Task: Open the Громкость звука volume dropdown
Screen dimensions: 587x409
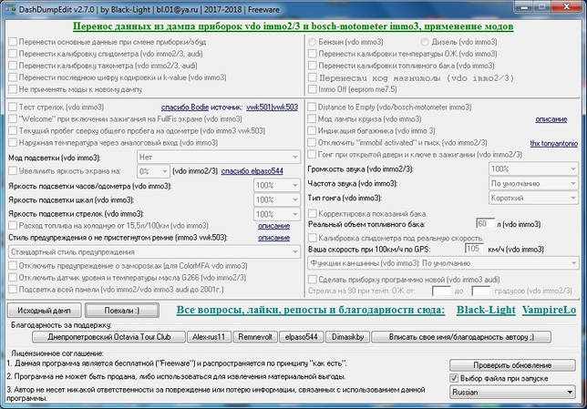Action: [533, 169]
